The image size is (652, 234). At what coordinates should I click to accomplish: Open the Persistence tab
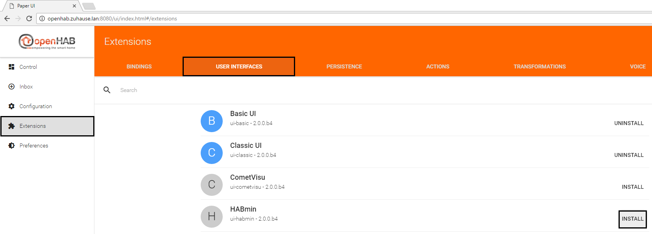click(x=344, y=66)
